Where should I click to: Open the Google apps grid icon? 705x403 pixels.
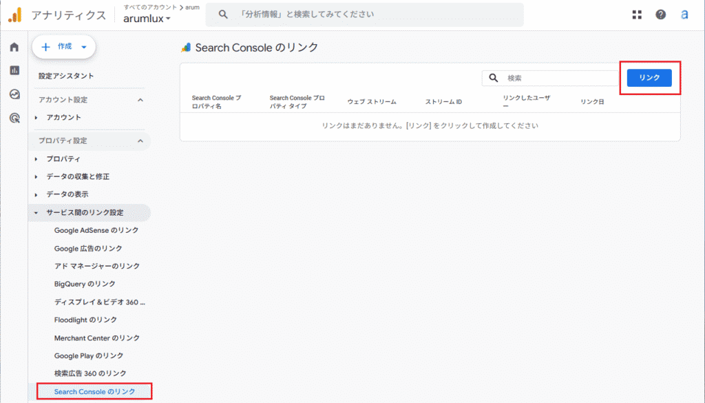tap(637, 14)
